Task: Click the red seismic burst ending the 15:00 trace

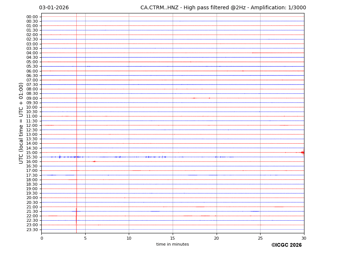Action: click(x=303, y=152)
